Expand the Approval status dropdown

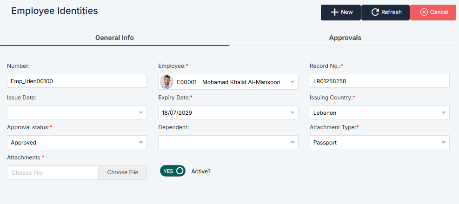tap(141, 142)
